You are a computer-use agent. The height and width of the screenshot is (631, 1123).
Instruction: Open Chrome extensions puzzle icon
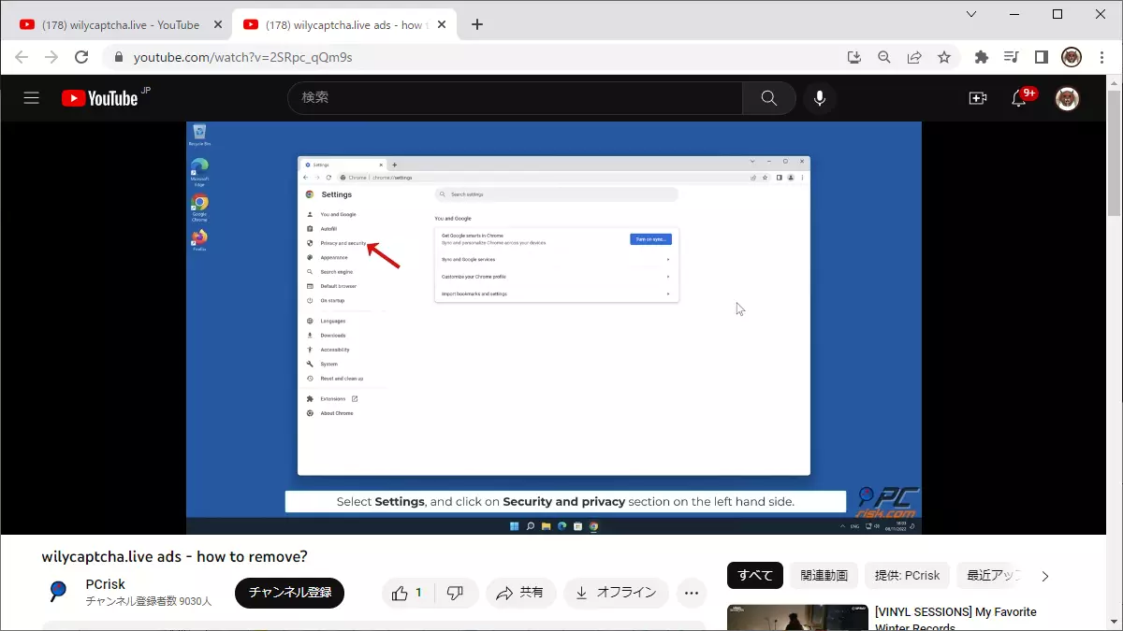(x=981, y=57)
